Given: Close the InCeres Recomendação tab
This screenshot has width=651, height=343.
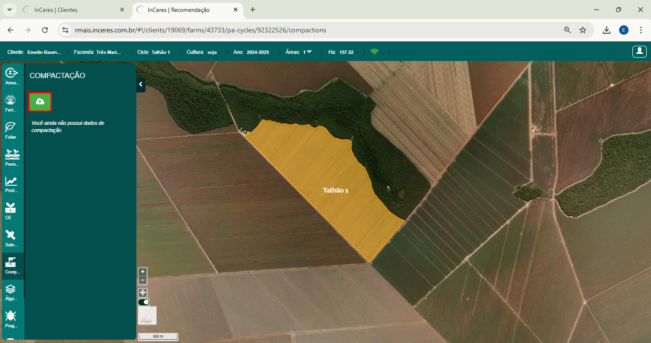Looking at the screenshot, I should point(236,10).
